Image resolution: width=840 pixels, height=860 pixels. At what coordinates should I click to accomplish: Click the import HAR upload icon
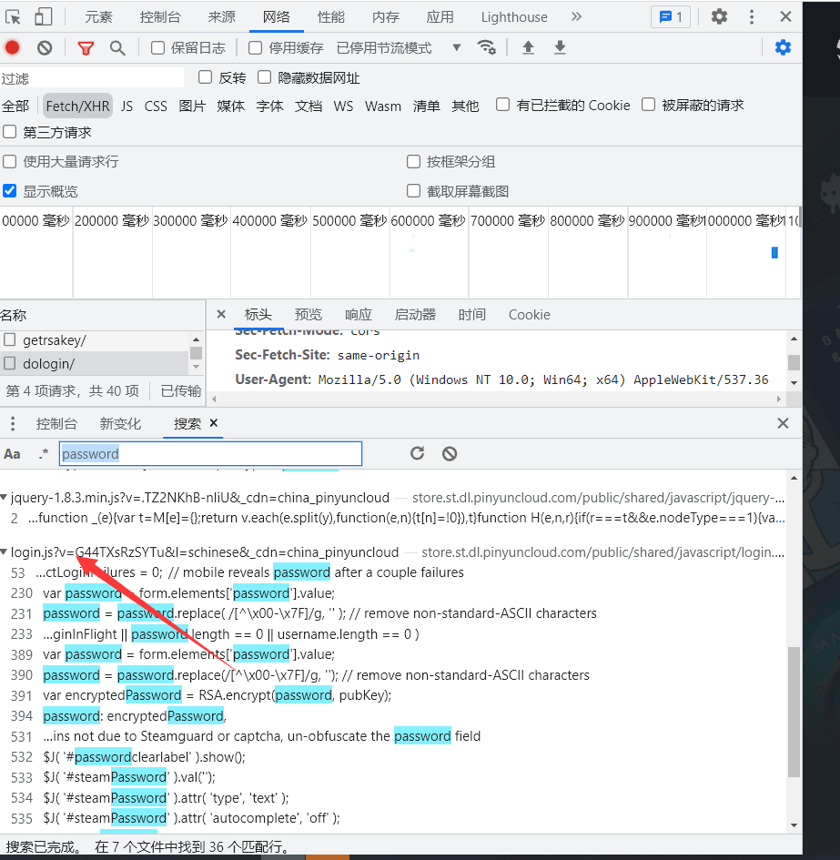click(x=528, y=48)
